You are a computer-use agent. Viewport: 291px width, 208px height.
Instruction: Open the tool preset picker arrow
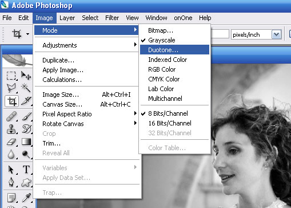27,34
